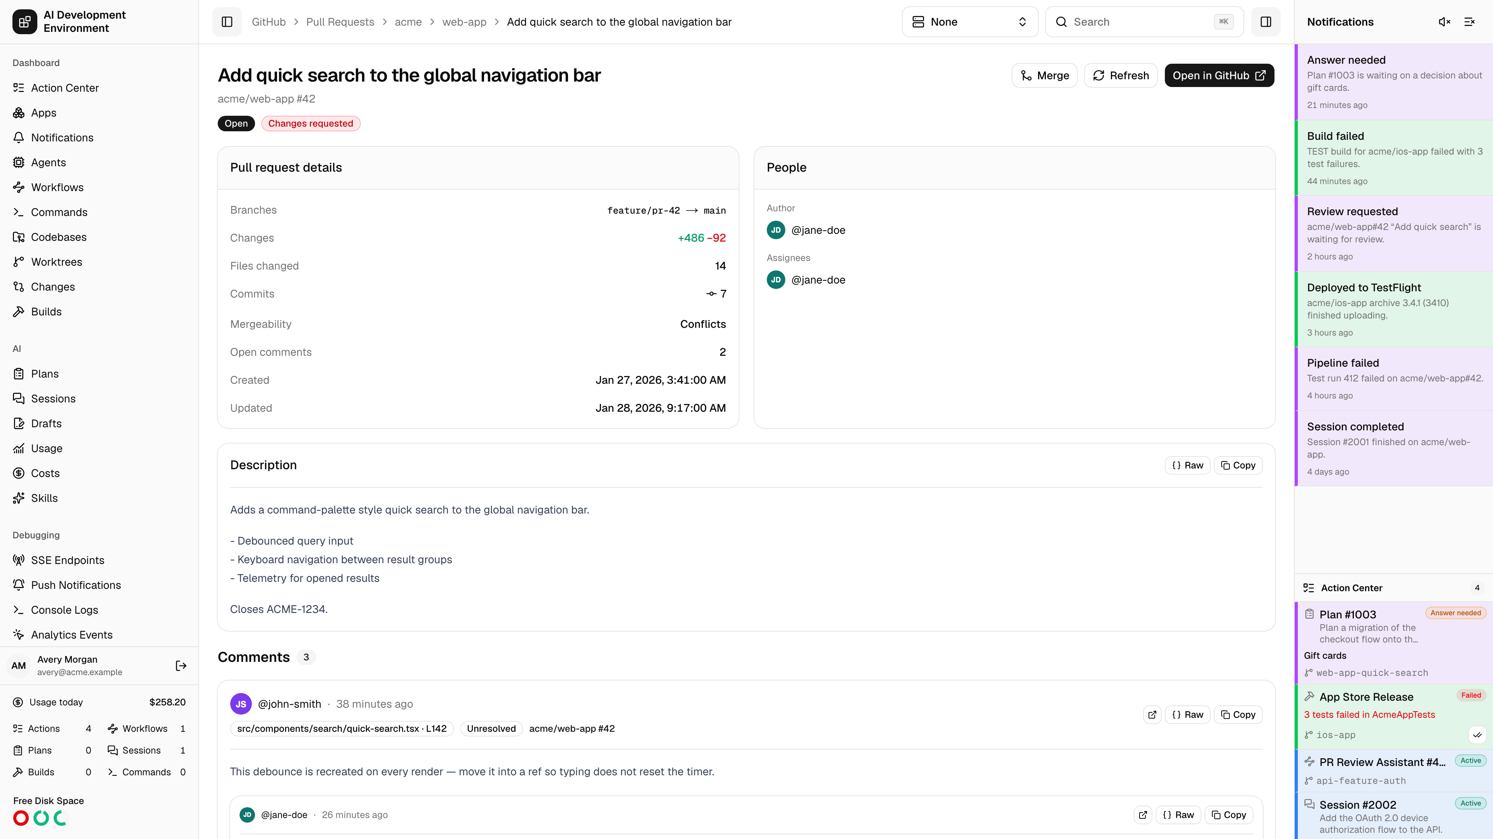This screenshot has width=1493, height=839.
Task: Open Codebases sidebar item
Action: click(99, 237)
